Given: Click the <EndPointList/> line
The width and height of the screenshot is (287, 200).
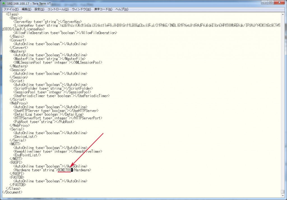Looking at the screenshot, I should pyautogui.click(x=27, y=155).
